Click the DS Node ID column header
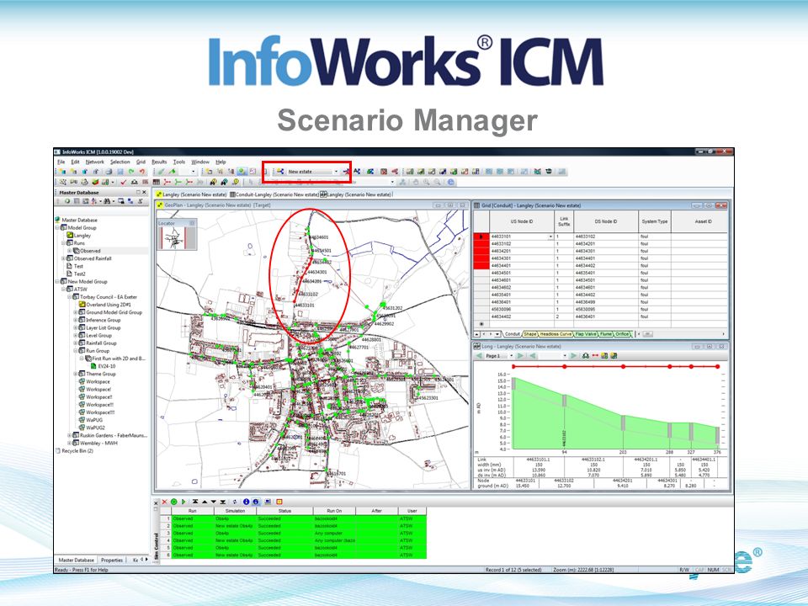The width and height of the screenshot is (808, 606). tap(606, 221)
